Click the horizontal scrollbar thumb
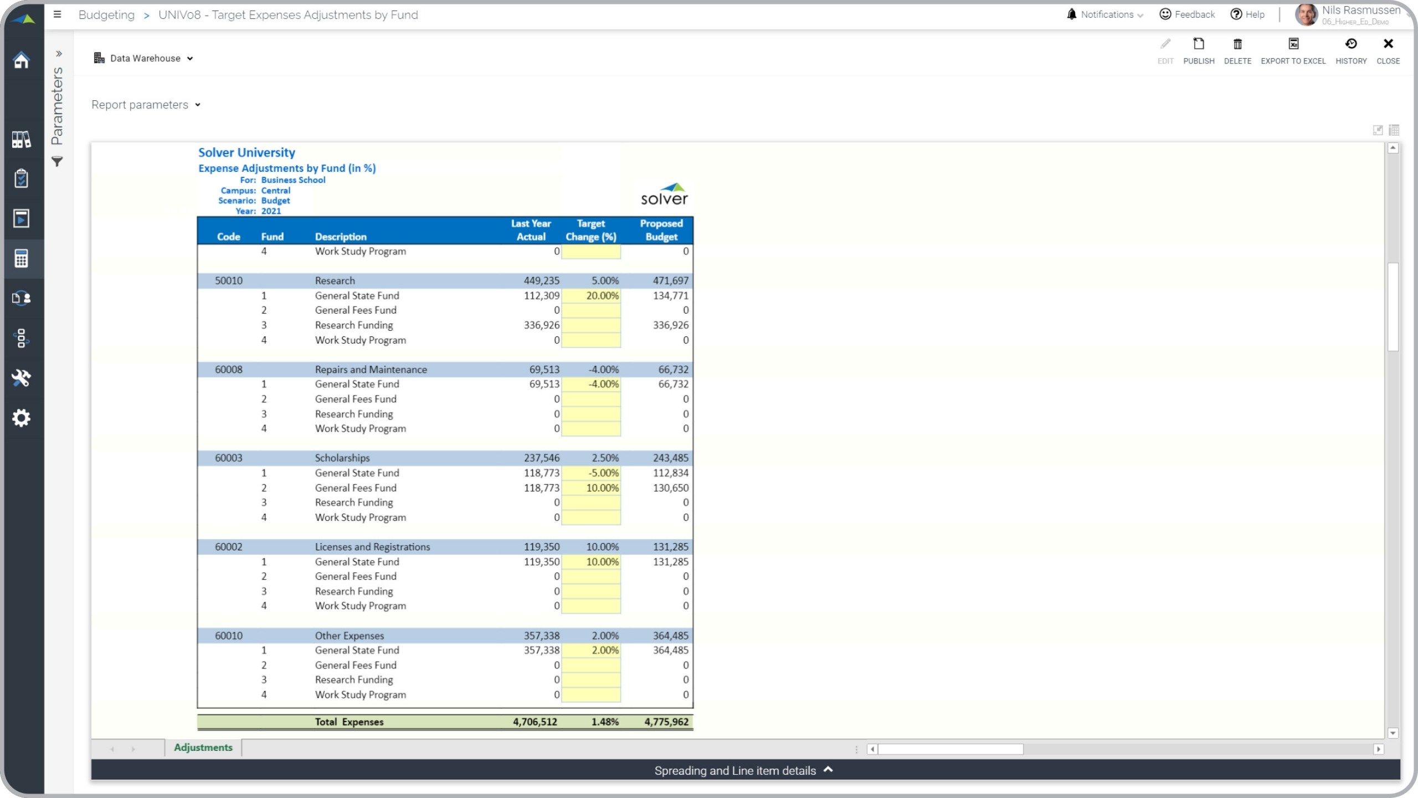This screenshot has width=1418, height=798. (x=950, y=749)
